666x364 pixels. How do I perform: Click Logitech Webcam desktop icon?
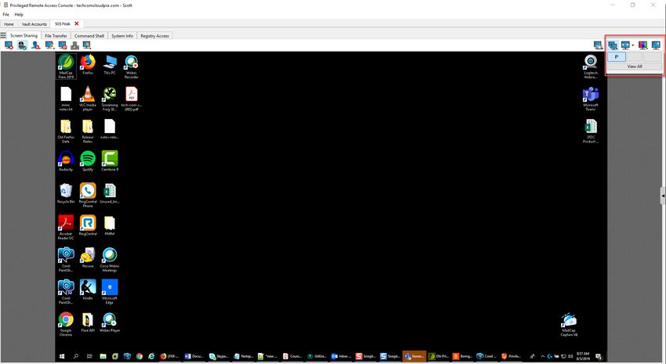[x=591, y=67]
